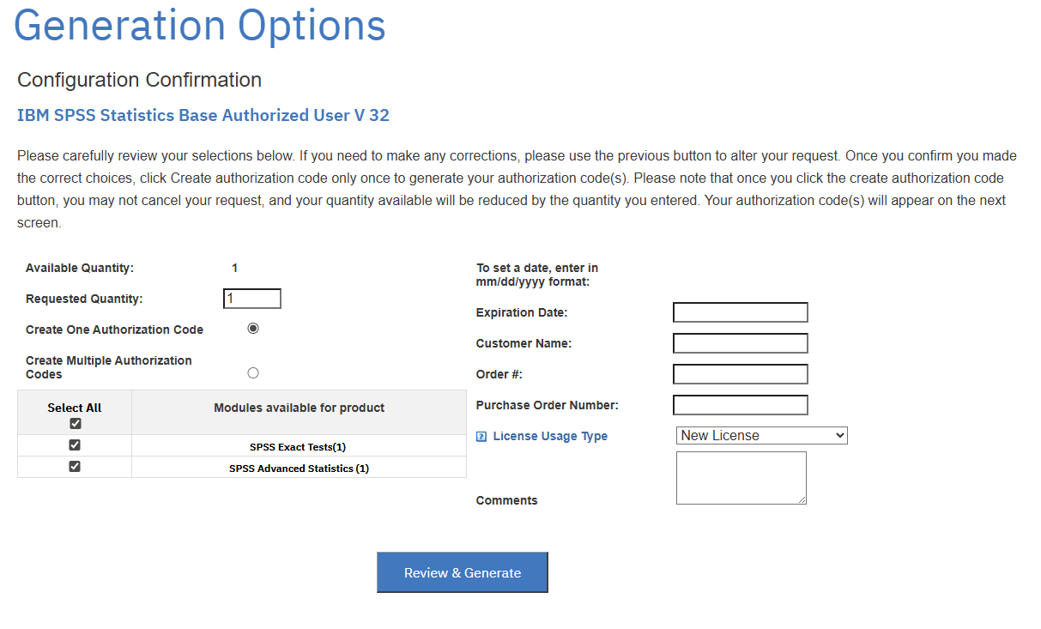Focus the Requested Quantity field
This screenshot has height=629, width=1041.
pos(252,299)
